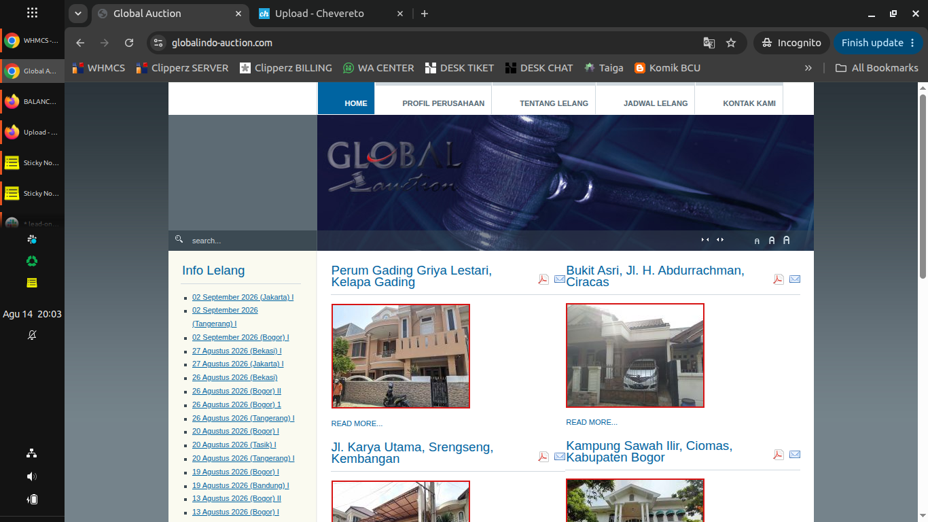The height and width of the screenshot is (522, 928).
Task: Toggle the muted notification bell
Action: [x=32, y=335]
